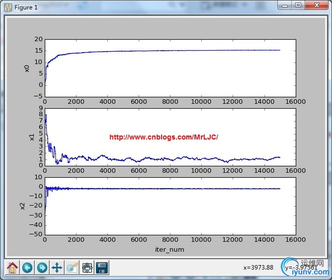Activate the pan axes cross-arrow tool
Screen dimensions: 332x280
[57, 268]
